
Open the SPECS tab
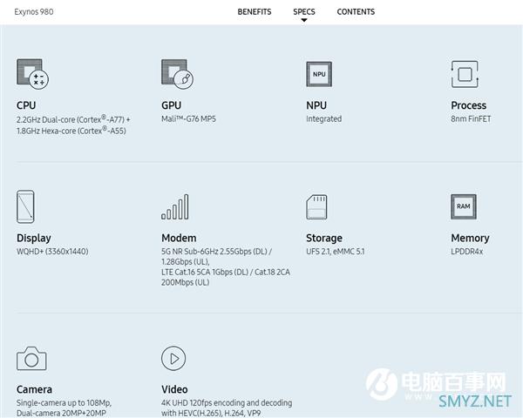[x=304, y=11]
